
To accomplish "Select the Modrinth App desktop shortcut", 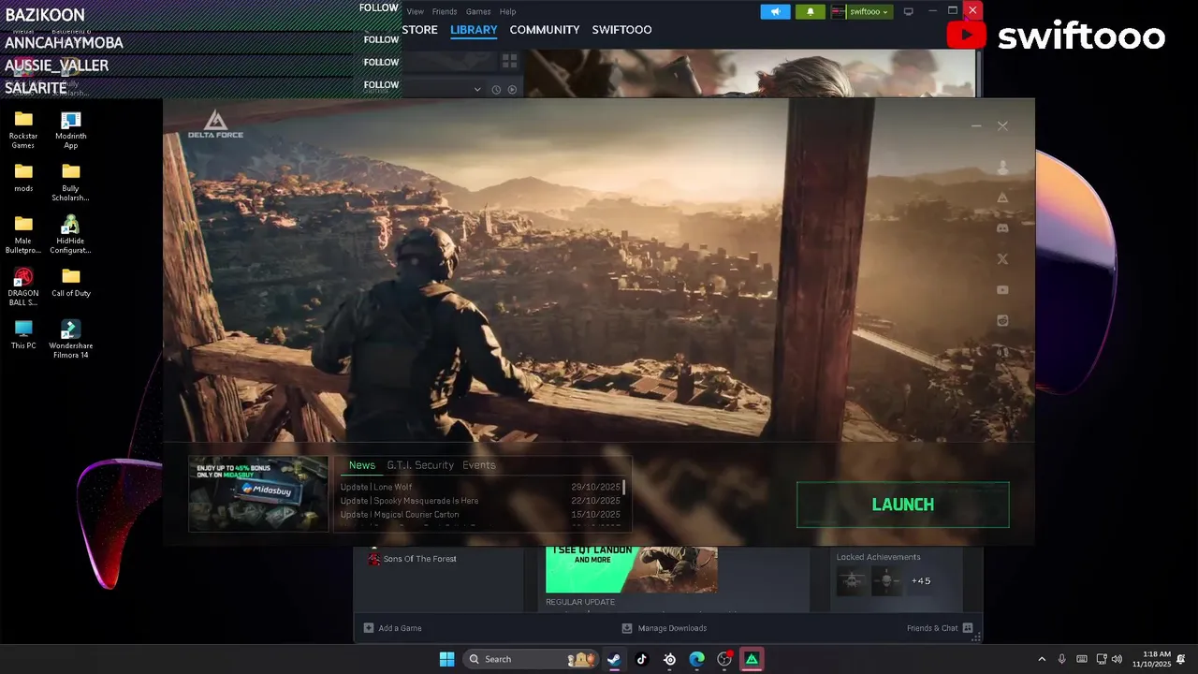I will click(x=71, y=129).
